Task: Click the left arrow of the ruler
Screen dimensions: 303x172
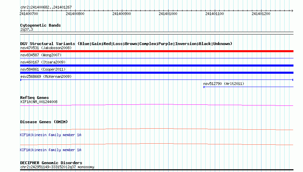Action: (x=21, y=11)
